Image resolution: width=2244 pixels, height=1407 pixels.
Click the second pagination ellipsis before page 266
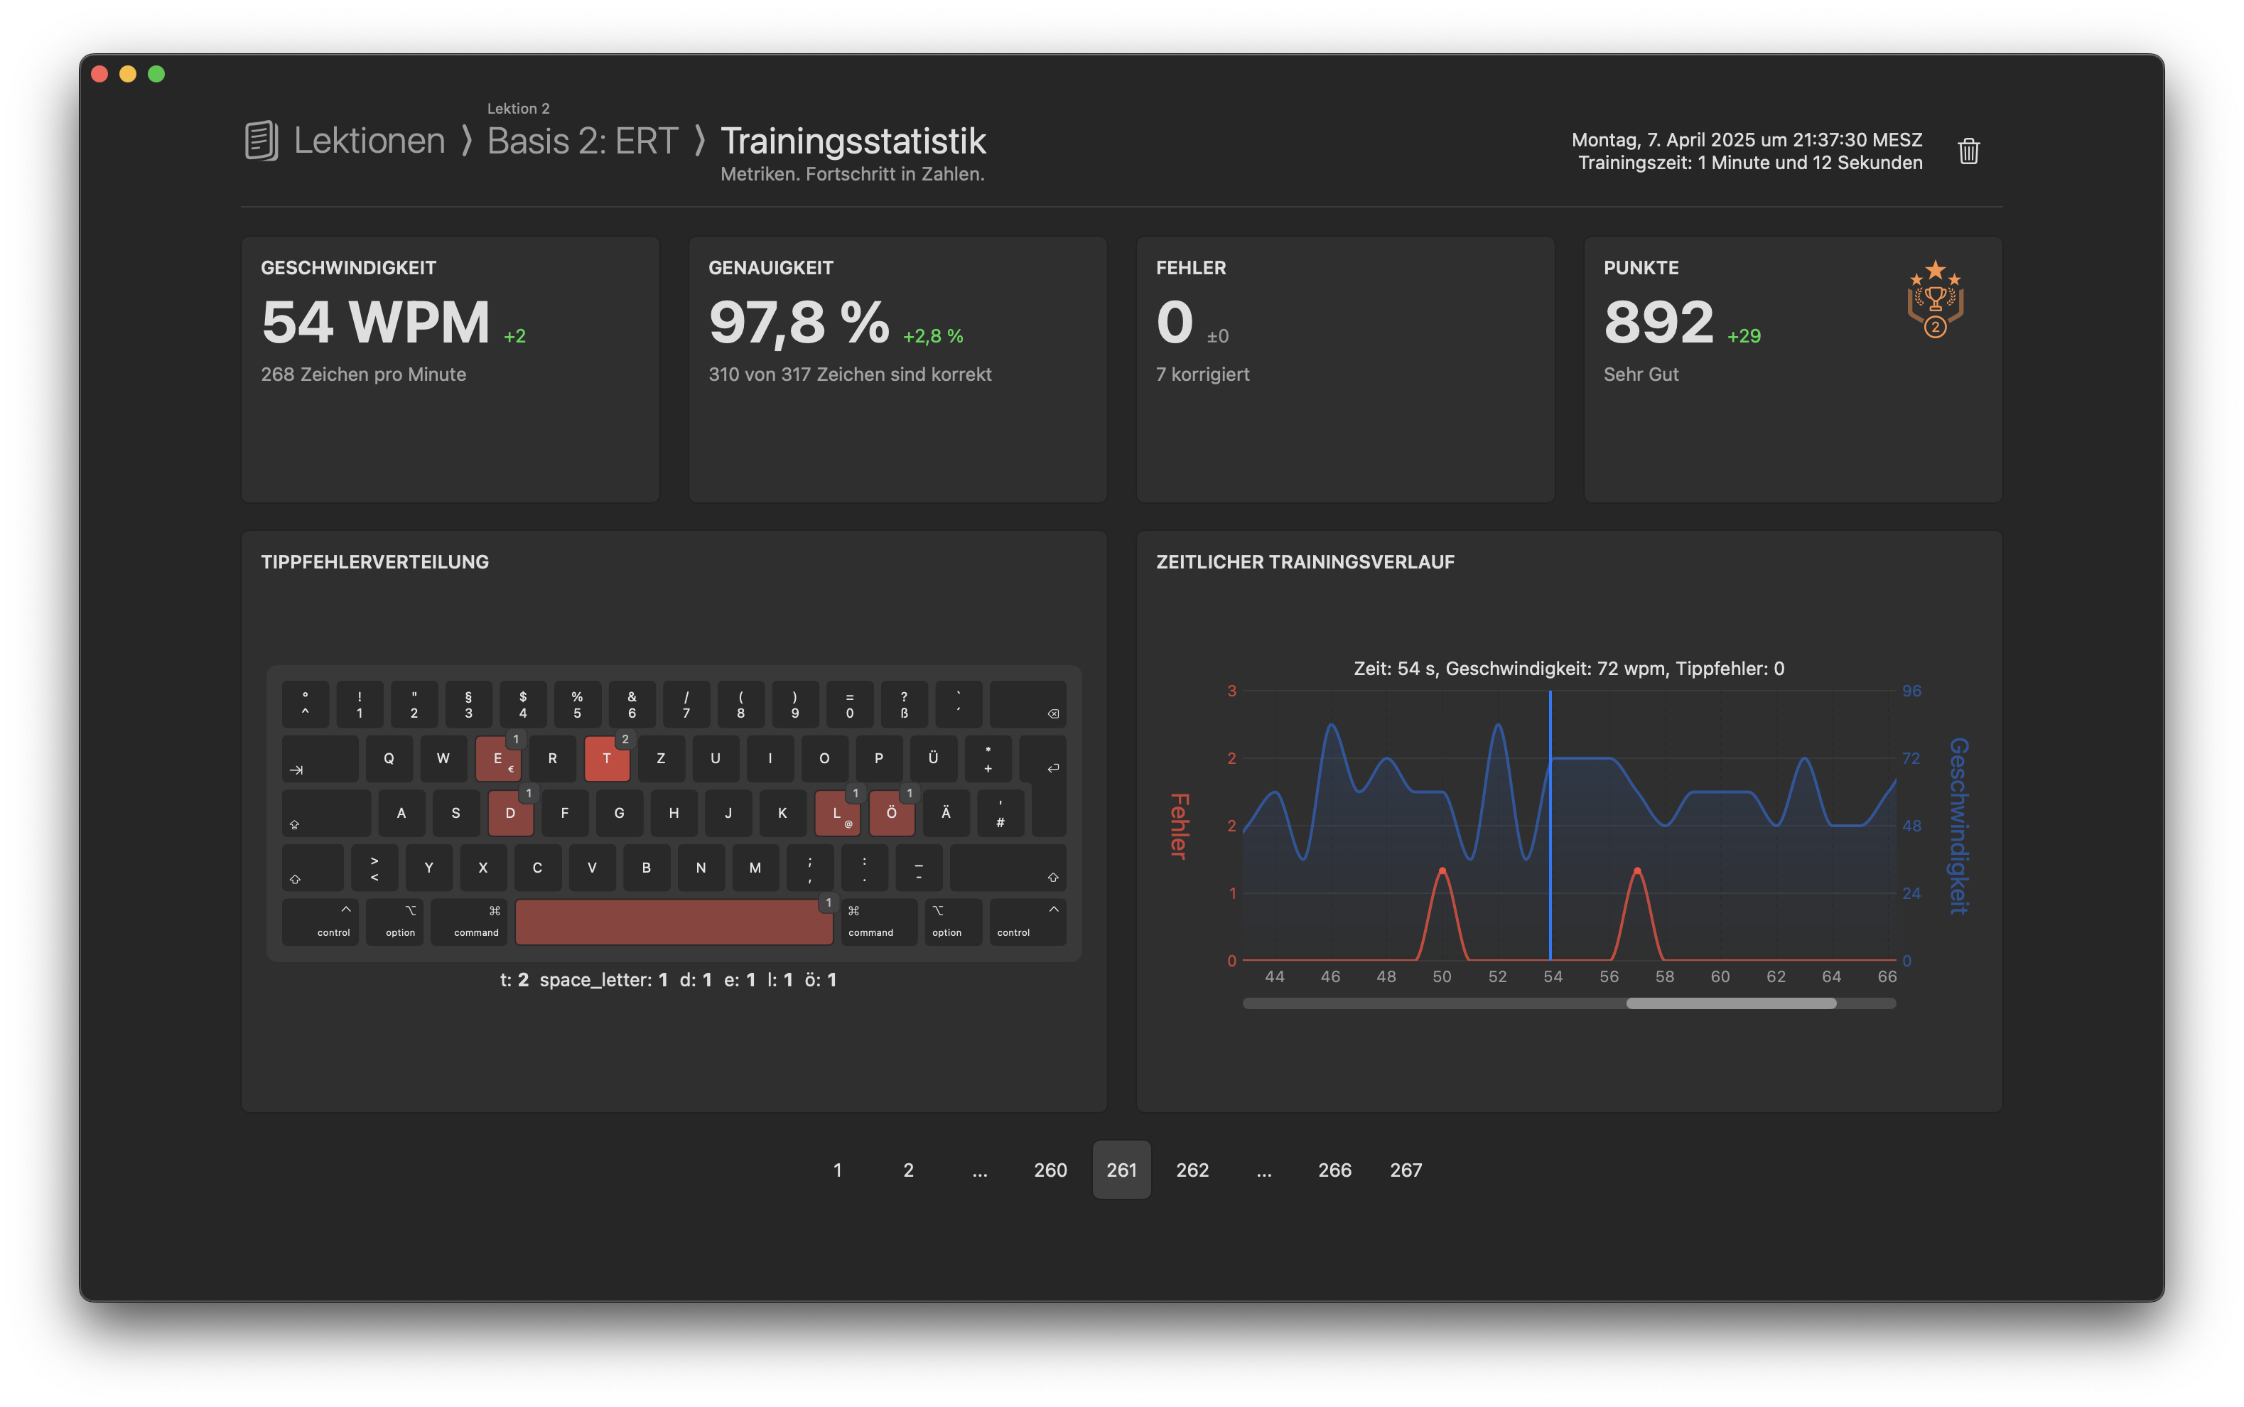pos(1263,1170)
